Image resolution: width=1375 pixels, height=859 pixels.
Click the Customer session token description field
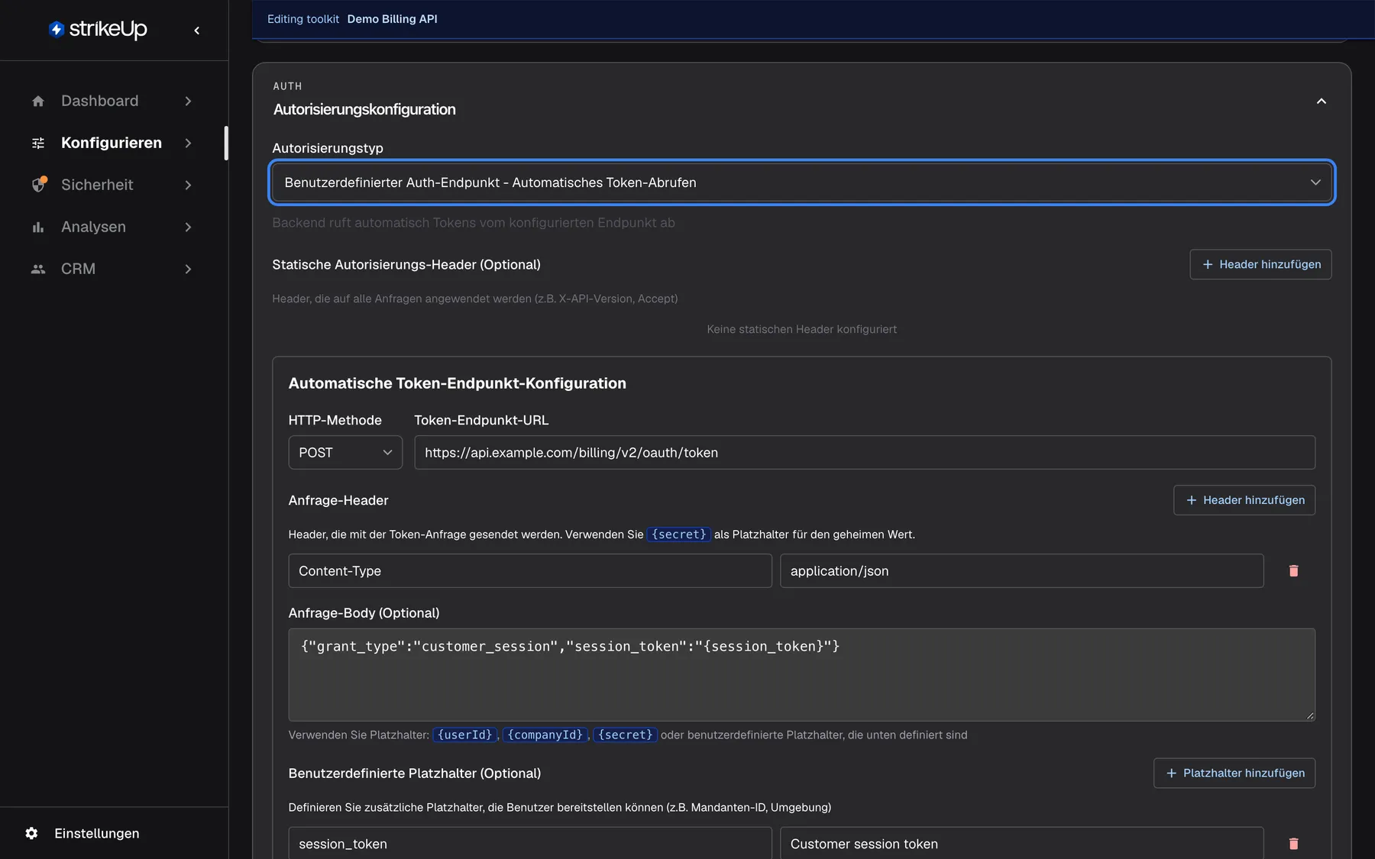tap(1022, 843)
